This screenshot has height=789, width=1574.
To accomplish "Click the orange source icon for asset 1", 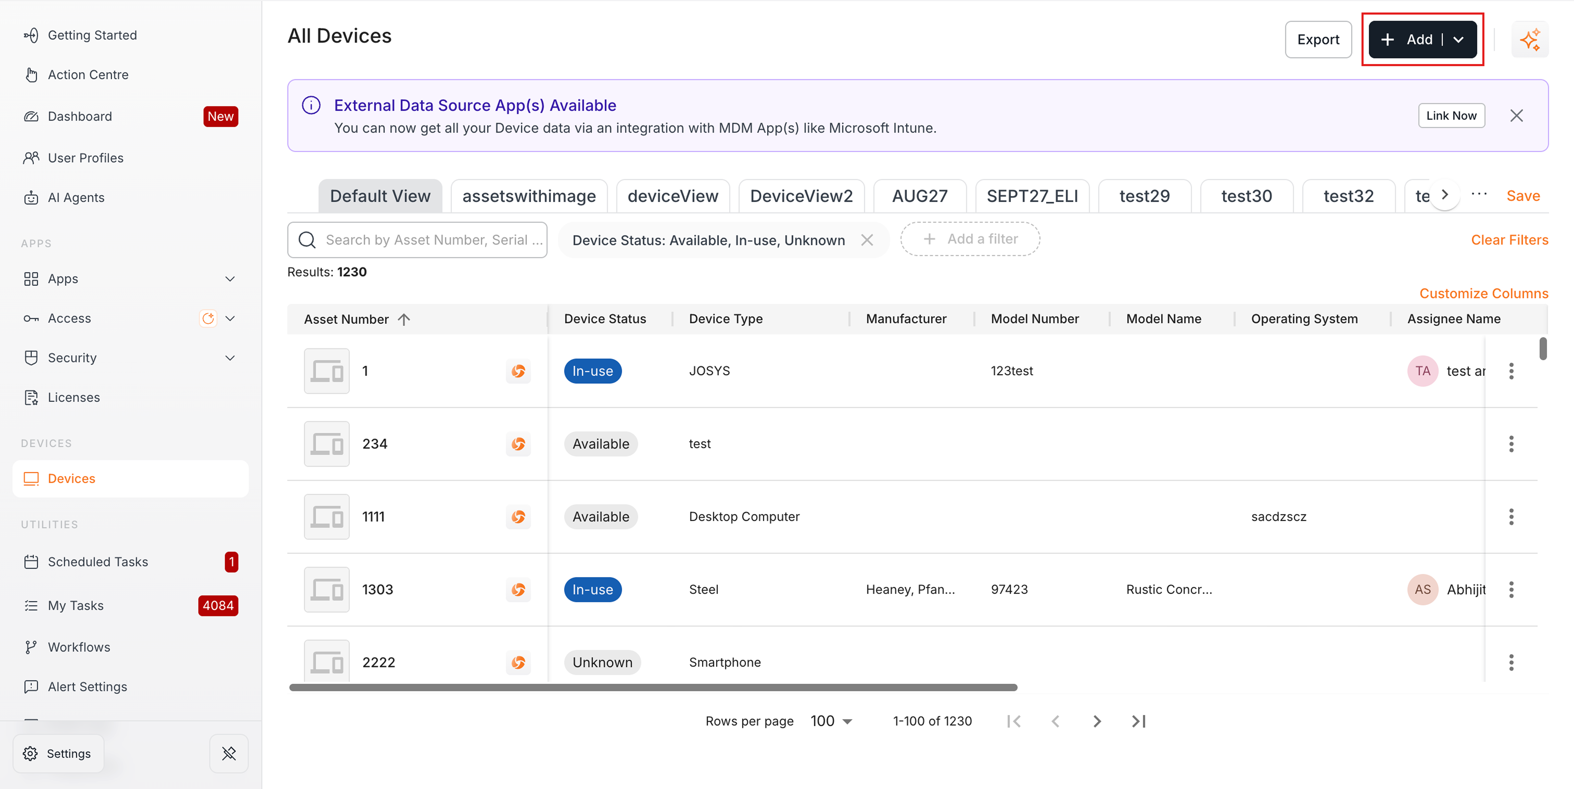I will pos(518,371).
